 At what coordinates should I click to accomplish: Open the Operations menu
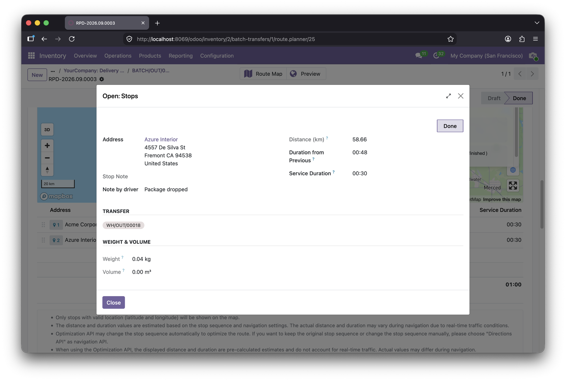[x=118, y=56]
